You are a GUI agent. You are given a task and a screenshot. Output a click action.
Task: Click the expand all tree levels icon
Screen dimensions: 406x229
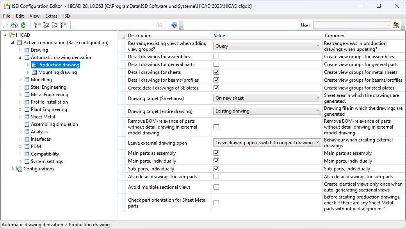(x=63, y=25)
